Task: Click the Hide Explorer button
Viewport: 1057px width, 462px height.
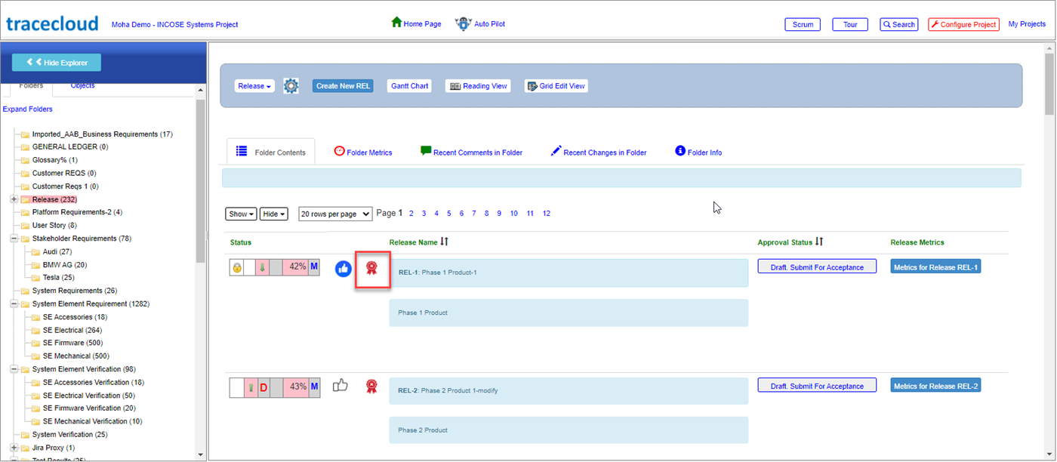Action: point(57,63)
